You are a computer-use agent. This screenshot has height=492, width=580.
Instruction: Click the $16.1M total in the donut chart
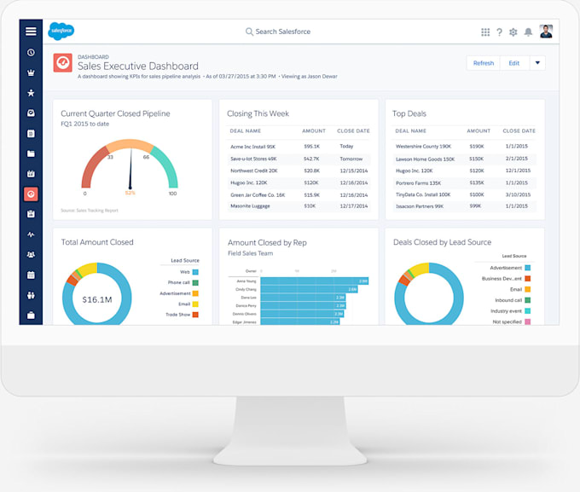(97, 299)
